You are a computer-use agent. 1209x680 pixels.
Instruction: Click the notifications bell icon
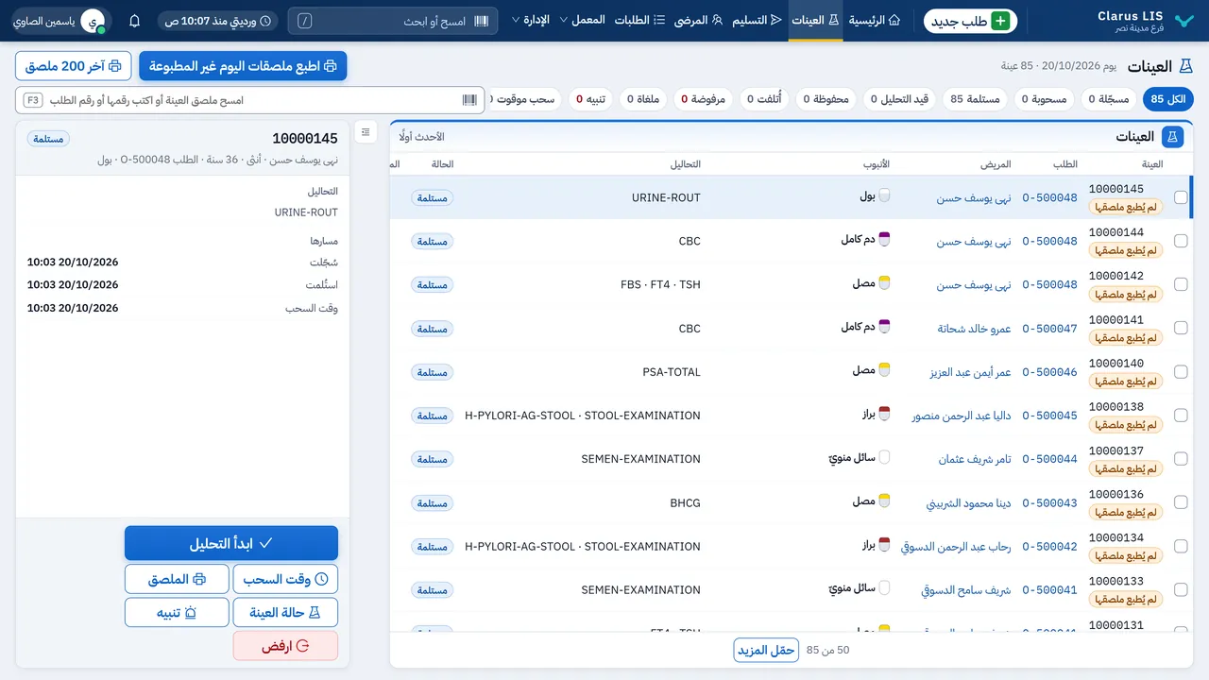134,21
